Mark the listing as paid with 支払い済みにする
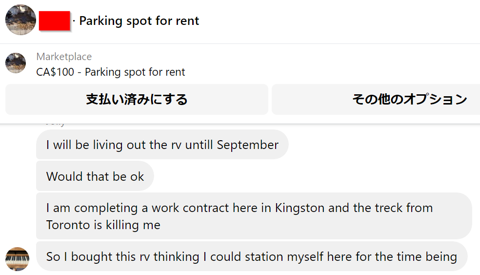The width and height of the screenshot is (480, 275). pyautogui.click(x=137, y=99)
